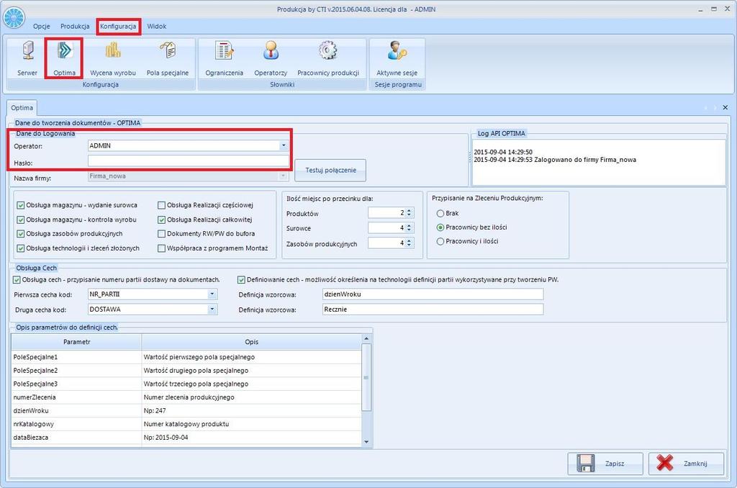
Task: Click parameter table scroll down arrow
Action: [x=366, y=442]
